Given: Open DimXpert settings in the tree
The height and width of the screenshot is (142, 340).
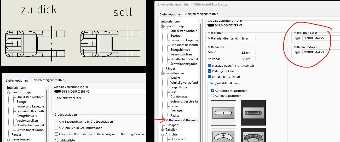Looking at the screenshot, I should (x=172, y=125).
